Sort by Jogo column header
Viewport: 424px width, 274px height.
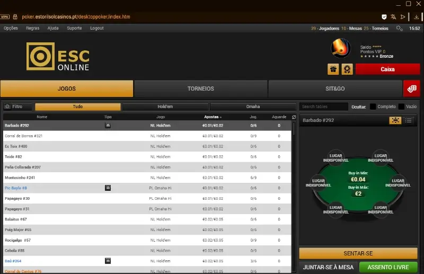(161, 117)
